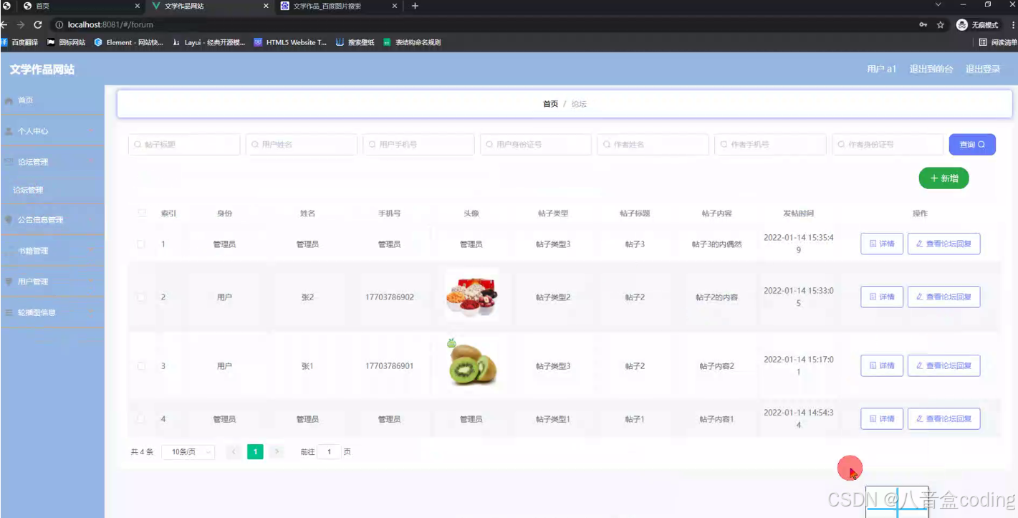Image resolution: width=1018 pixels, height=518 pixels.
Task: Open 详情 for 帖子3 row
Action: [x=882, y=244]
